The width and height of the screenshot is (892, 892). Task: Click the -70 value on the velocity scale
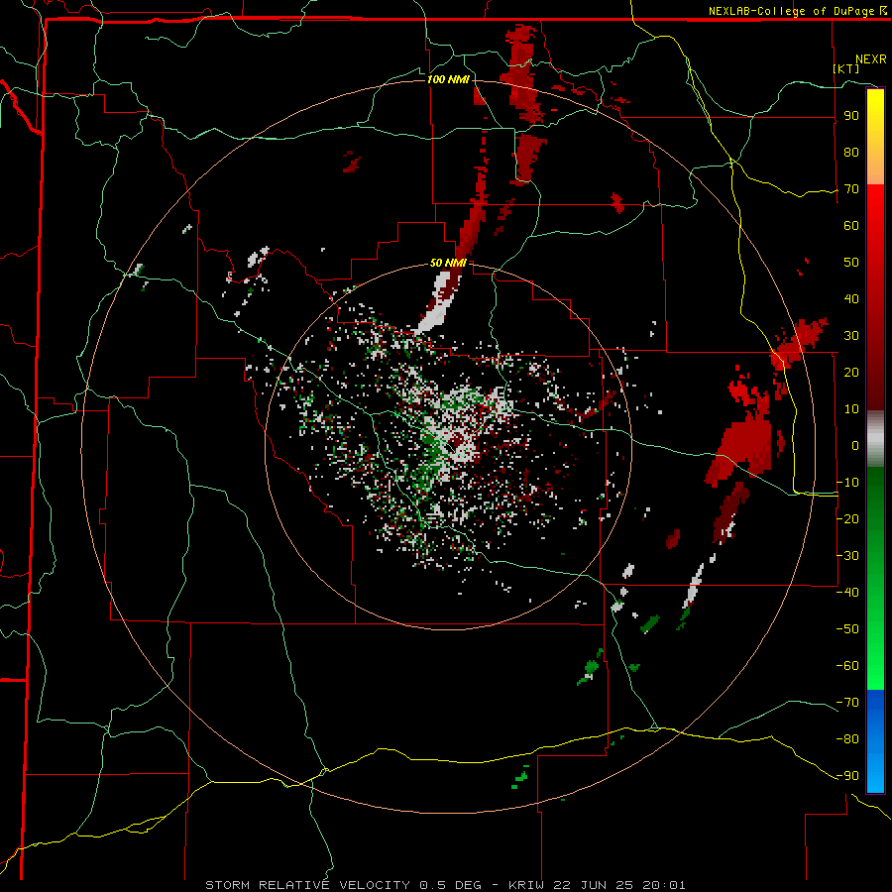[x=847, y=703]
